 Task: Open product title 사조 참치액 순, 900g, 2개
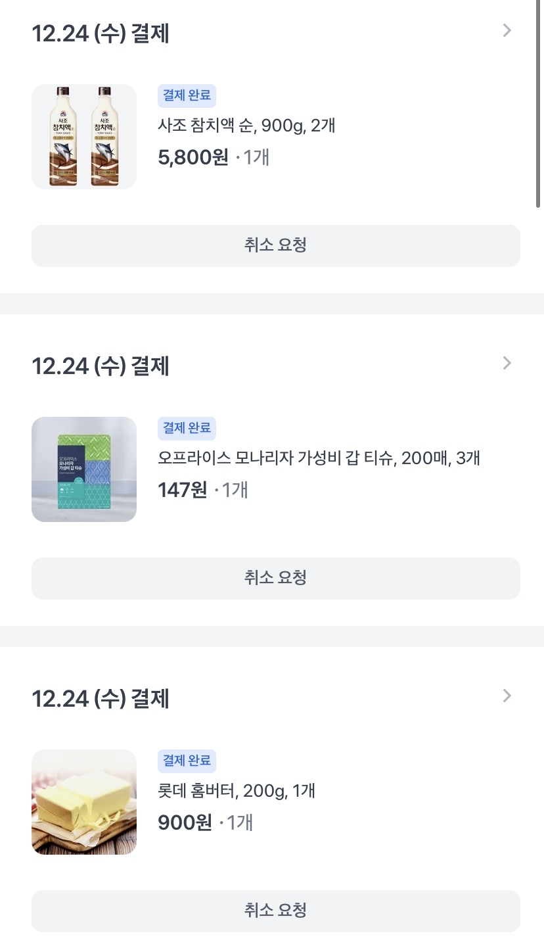(246, 125)
